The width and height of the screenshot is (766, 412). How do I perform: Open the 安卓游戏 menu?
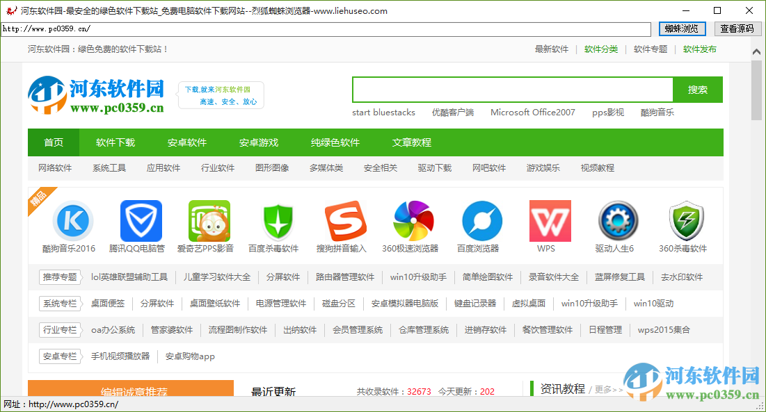coord(259,142)
